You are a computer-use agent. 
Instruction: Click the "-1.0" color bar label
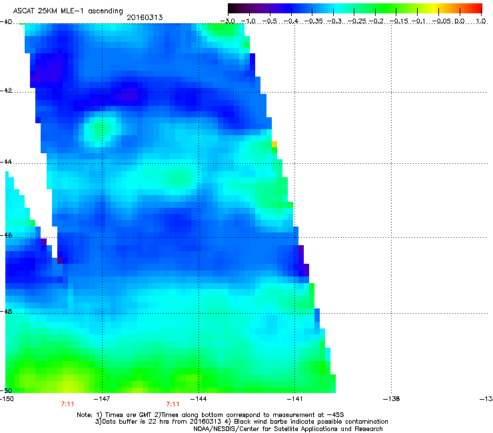[248, 21]
